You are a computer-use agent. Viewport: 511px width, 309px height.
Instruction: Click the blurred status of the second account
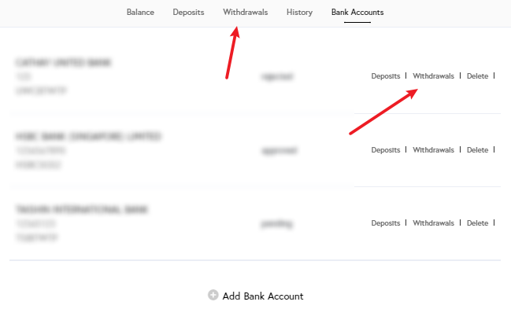280,150
